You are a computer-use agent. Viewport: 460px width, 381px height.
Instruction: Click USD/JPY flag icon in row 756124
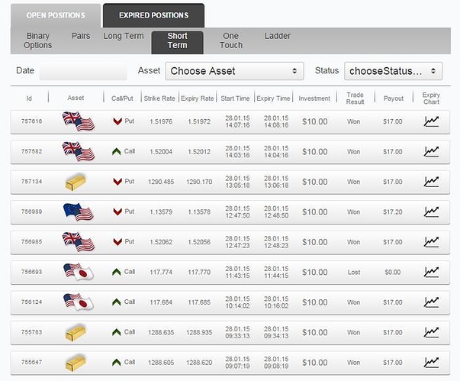[78, 302]
